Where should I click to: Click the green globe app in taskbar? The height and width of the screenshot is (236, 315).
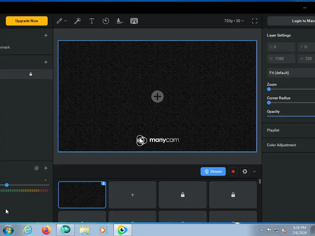tap(66, 230)
